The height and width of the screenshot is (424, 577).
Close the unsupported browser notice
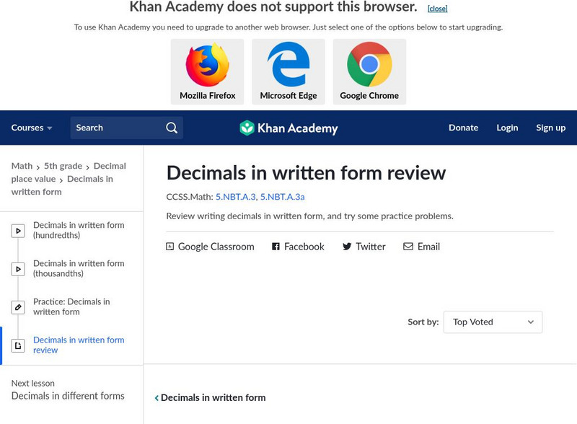click(437, 9)
